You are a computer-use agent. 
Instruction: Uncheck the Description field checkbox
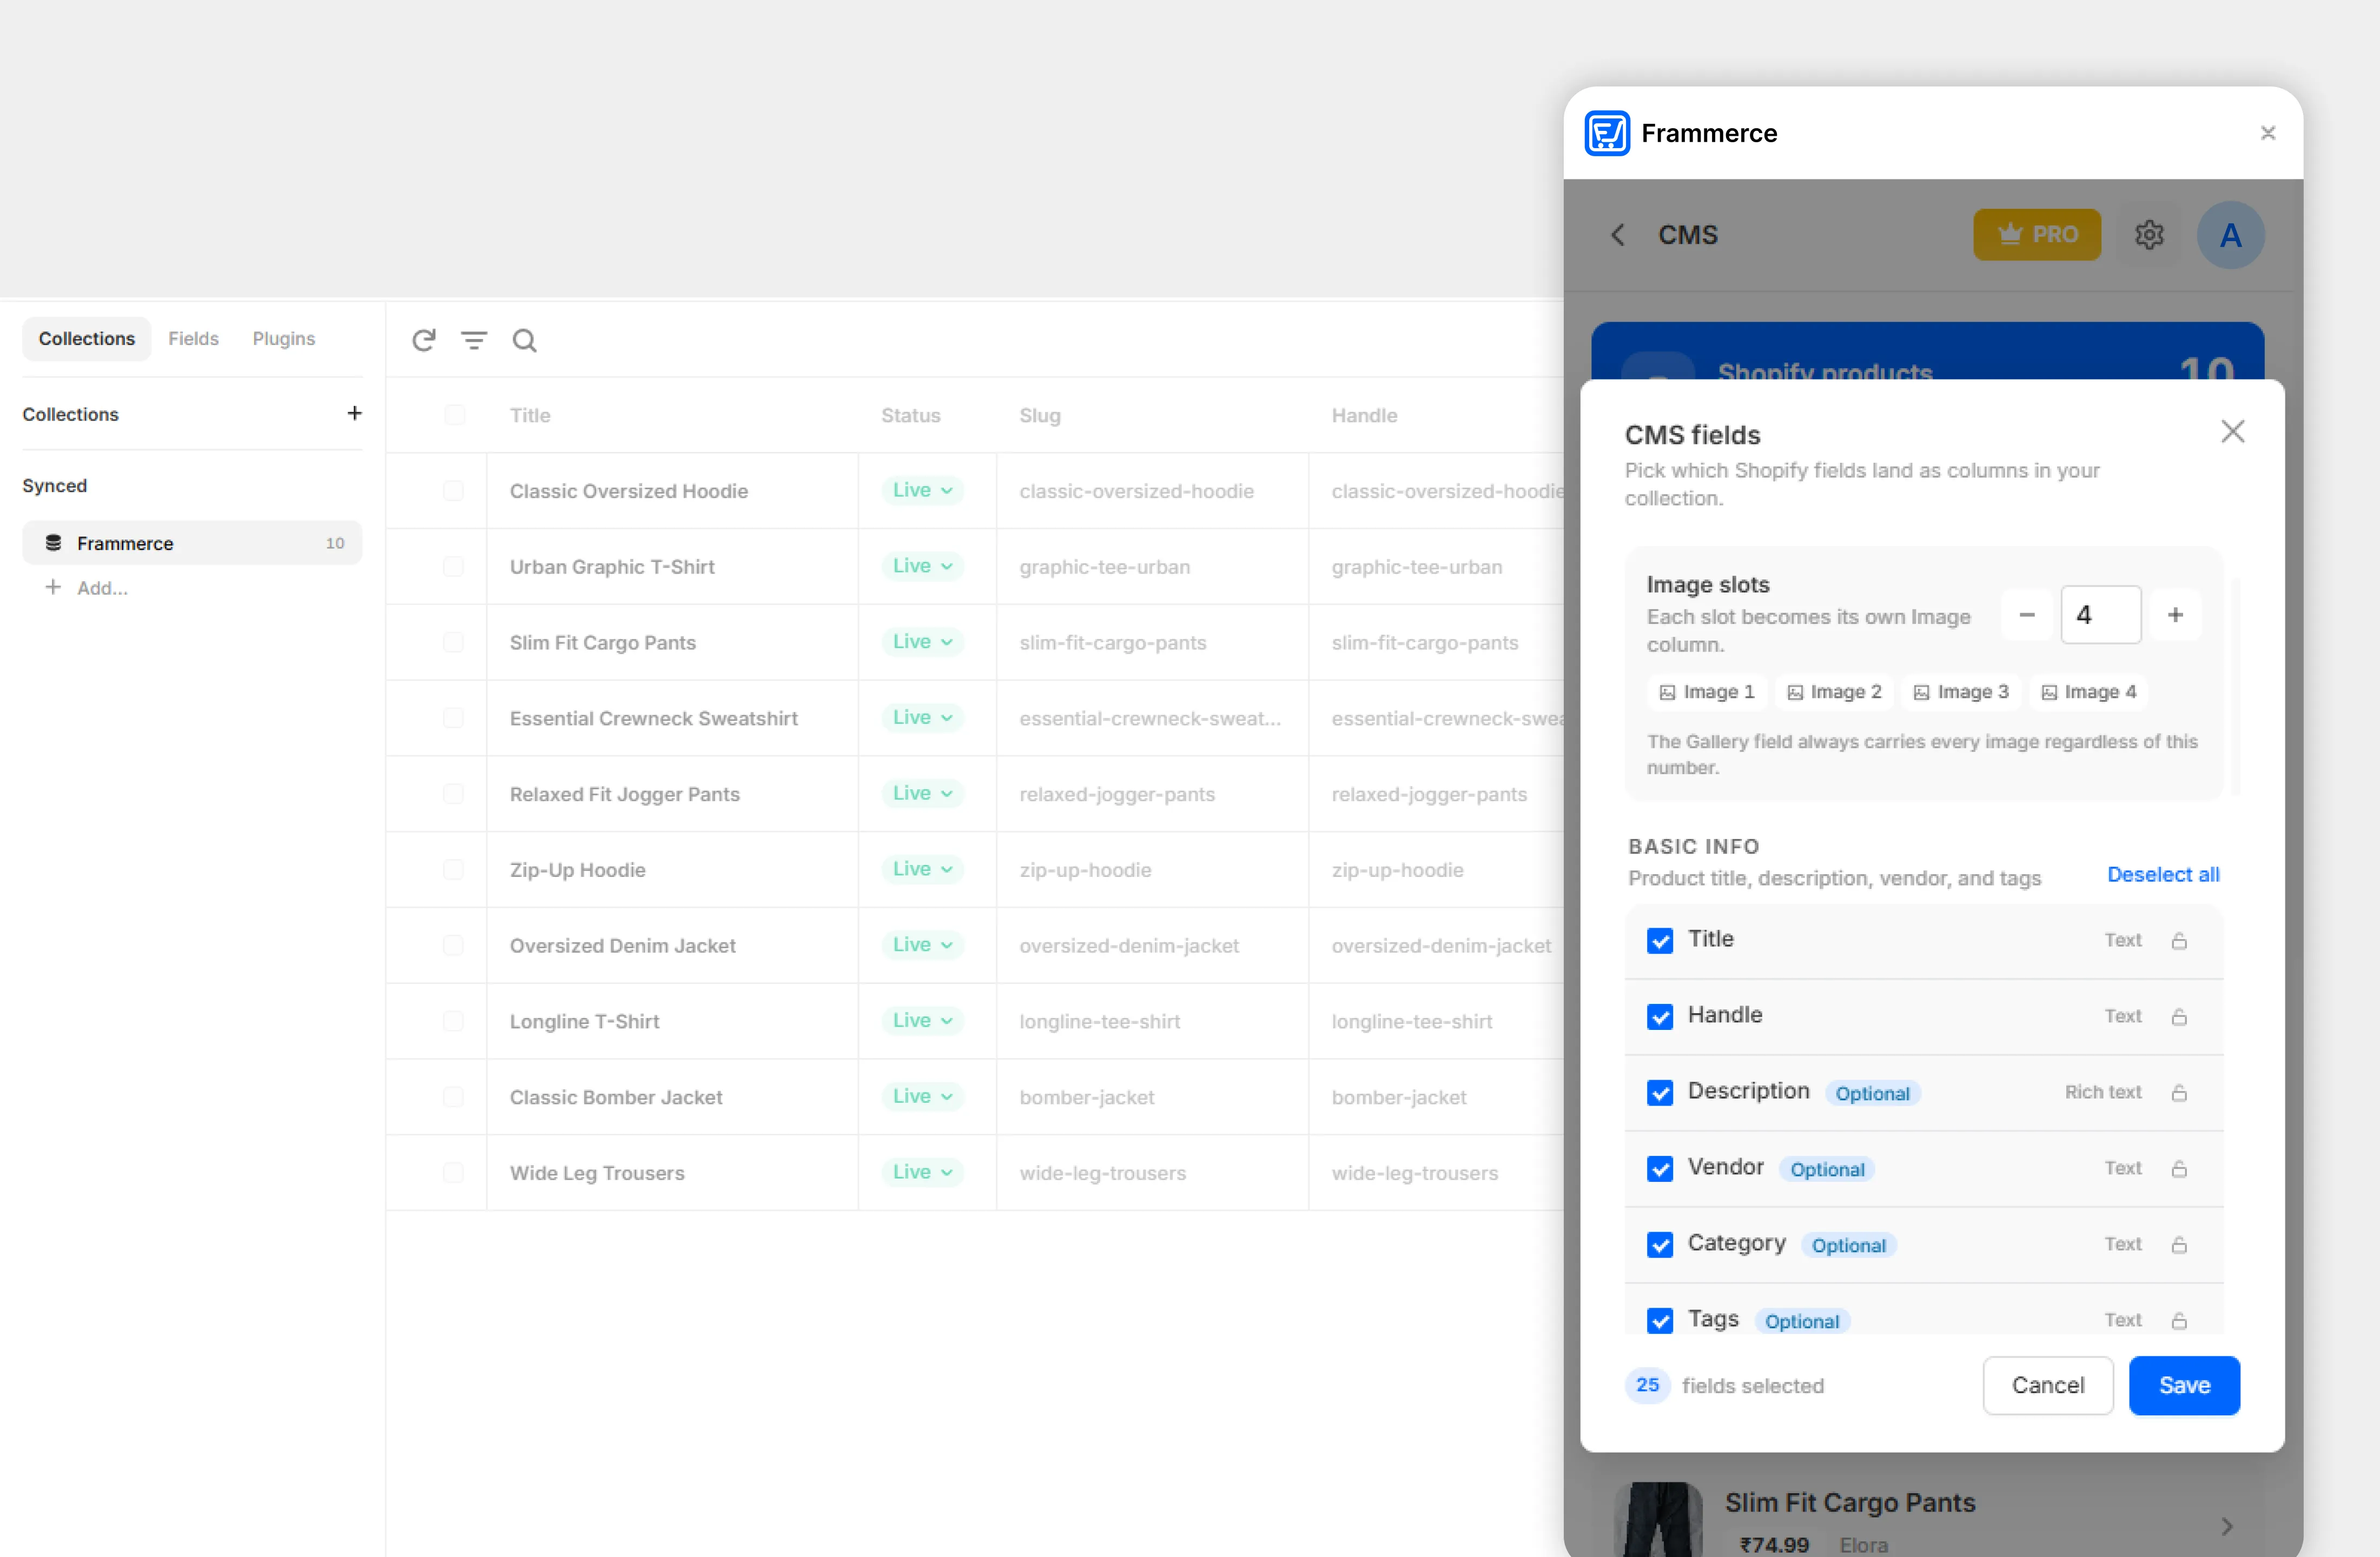[x=1660, y=1092]
